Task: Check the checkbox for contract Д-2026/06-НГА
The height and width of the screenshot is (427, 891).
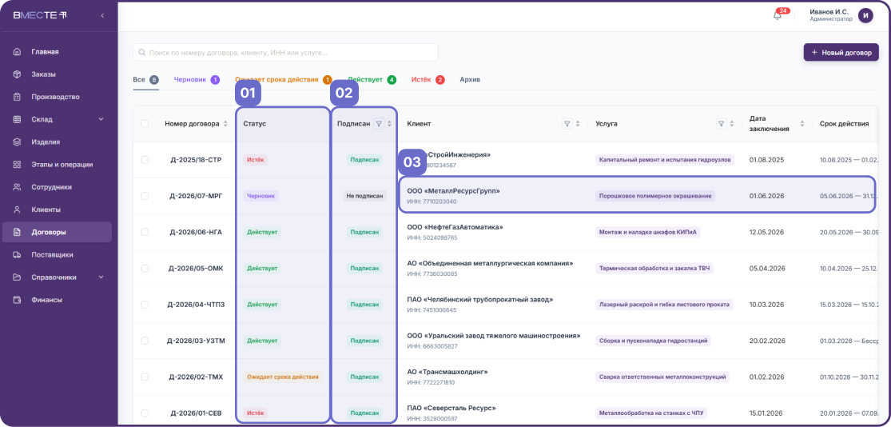Action: click(x=145, y=232)
